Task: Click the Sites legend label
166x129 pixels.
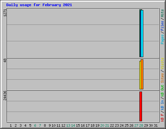Action: [162, 78]
